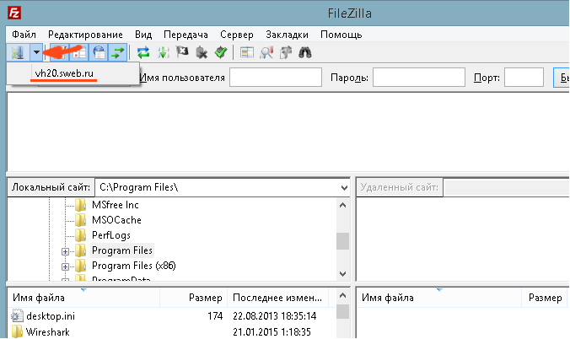This screenshot has width=570, height=339.
Task: Click the Wireshark folder icon
Action: [x=17, y=331]
